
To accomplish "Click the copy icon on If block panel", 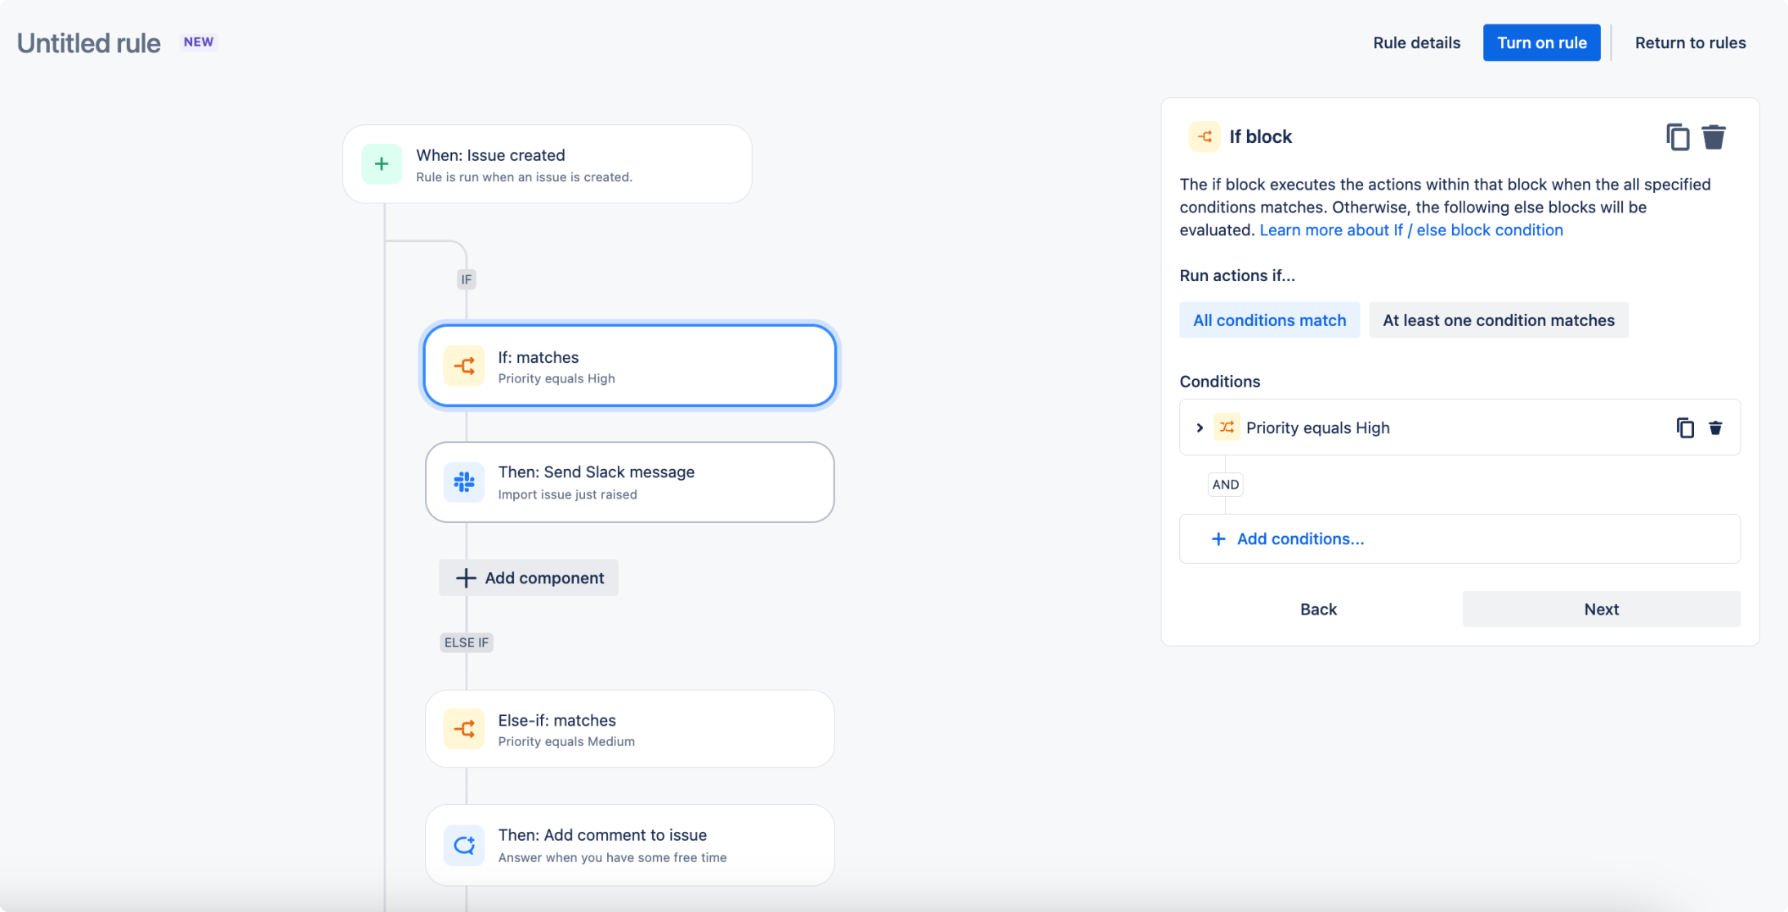I will tap(1678, 137).
